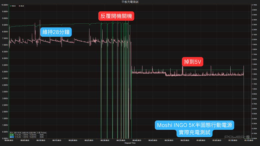Click the 2.000A label on current axis
The width and height of the screenshot is (260, 146).
click(x=254, y=40)
